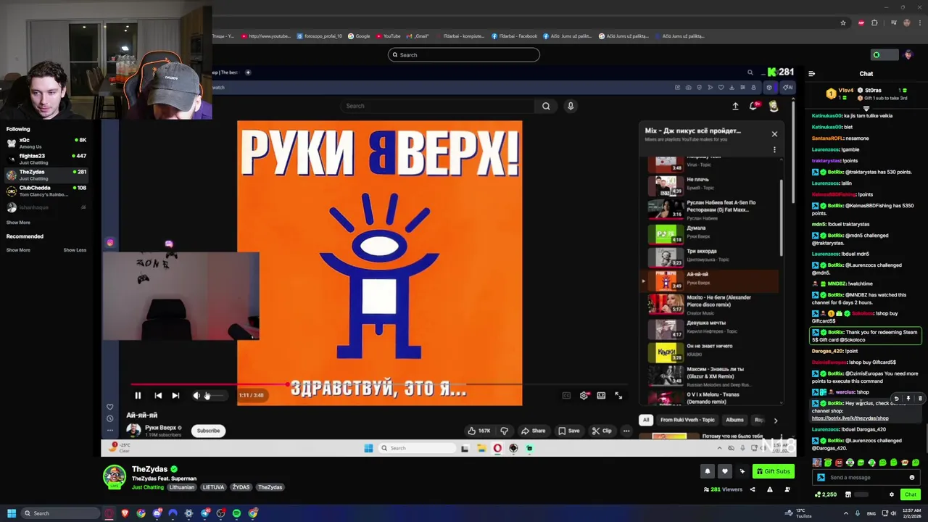Pause the YouTube video in the stream
Screen dimensions: 928x522
138,395
